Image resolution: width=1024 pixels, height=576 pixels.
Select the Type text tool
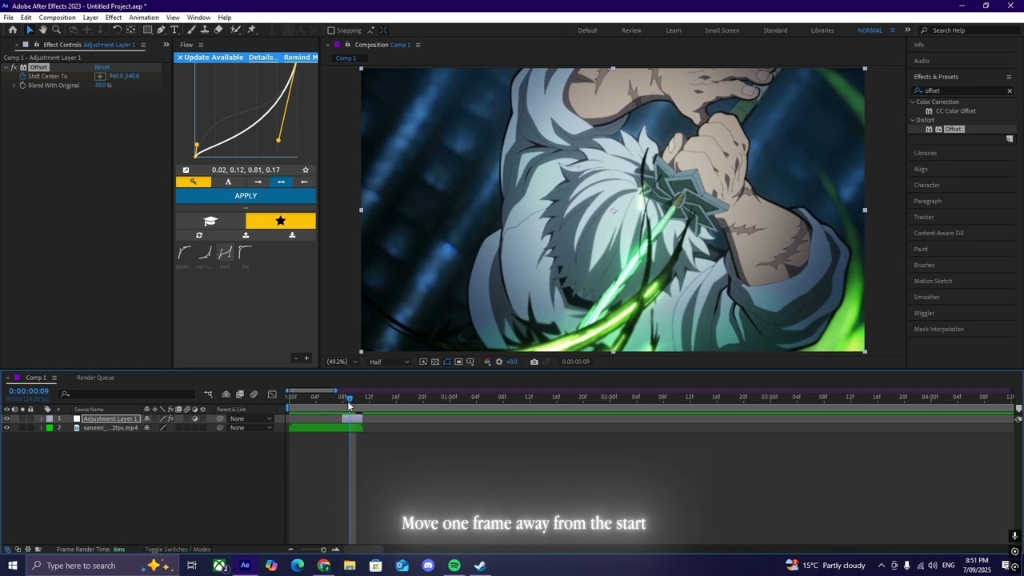(174, 30)
